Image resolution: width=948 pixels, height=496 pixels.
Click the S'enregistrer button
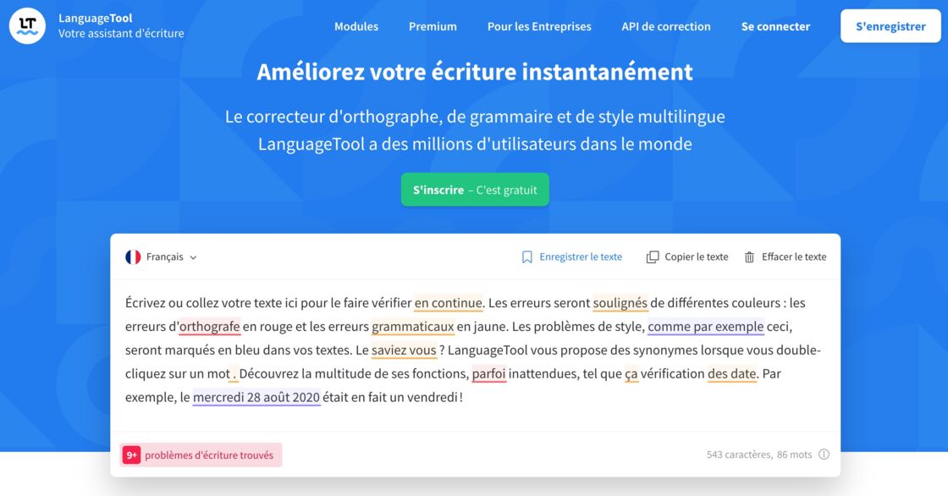tap(890, 26)
